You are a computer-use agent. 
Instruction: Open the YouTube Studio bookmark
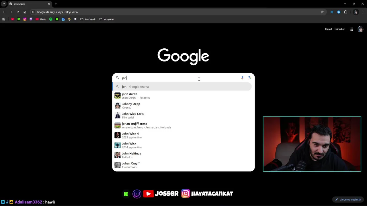41,19
